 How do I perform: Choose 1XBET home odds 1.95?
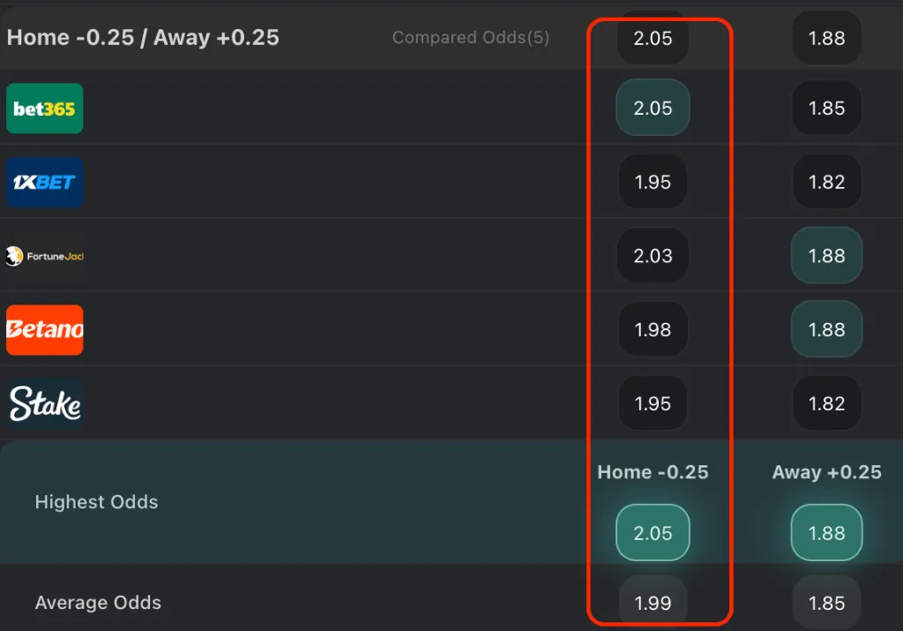tap(653, 182)
